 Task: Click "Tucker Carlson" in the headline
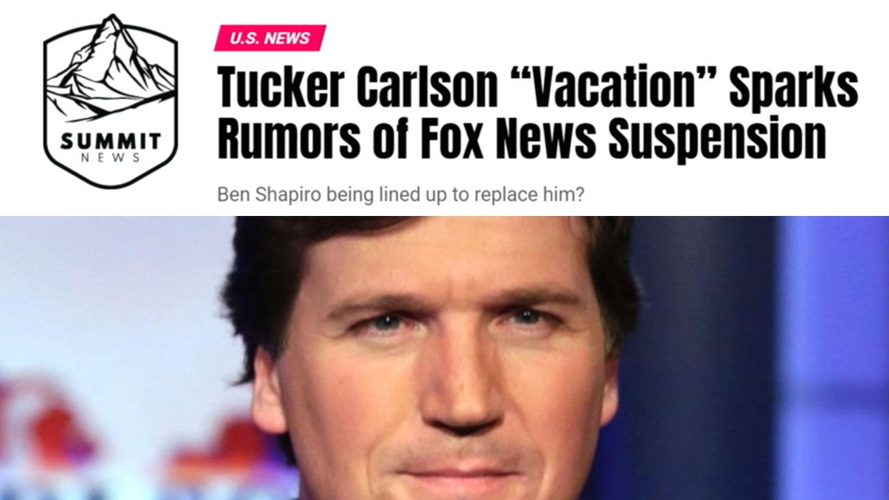coord(358,87)
